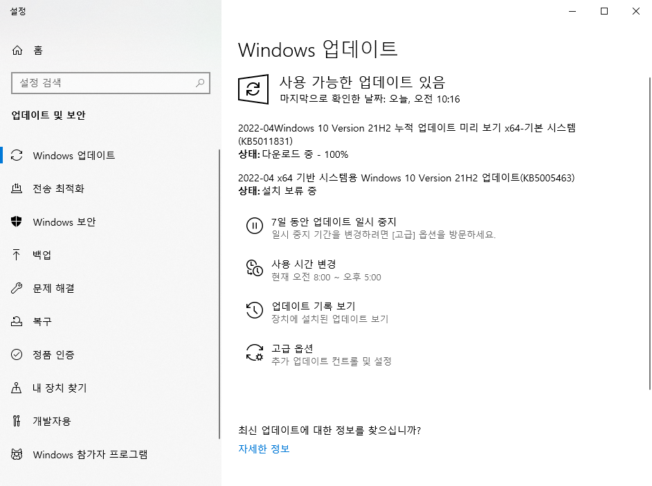Click the 업데이트 기록 history clock icon
This screenshot has width=652, height=486.
point(255,310)
